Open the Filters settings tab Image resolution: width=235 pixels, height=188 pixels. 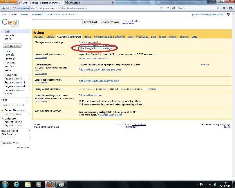(x=87, y=36)
